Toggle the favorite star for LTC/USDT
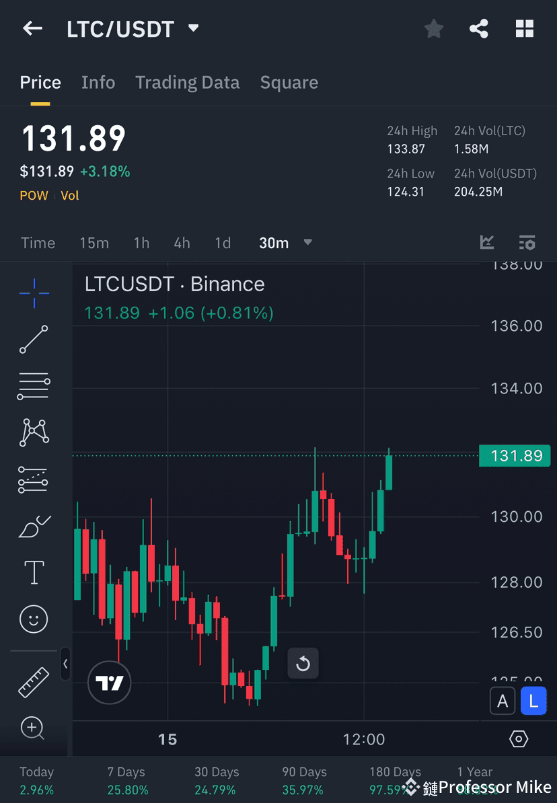This screenshot has height=803, width=557. pos(433,28)
